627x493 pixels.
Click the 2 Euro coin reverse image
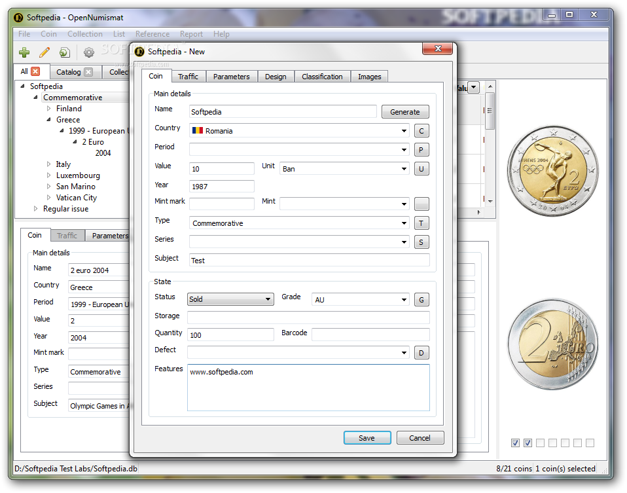[553, 344]
